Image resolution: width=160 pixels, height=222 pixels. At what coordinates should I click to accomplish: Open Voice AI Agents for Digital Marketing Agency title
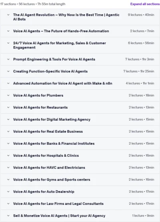[52, 120]
